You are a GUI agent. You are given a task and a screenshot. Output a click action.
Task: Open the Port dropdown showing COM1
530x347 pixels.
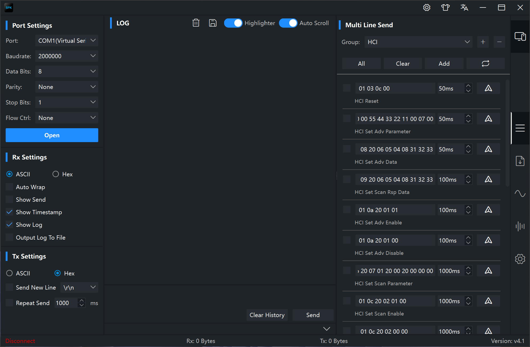pos(67,41)
